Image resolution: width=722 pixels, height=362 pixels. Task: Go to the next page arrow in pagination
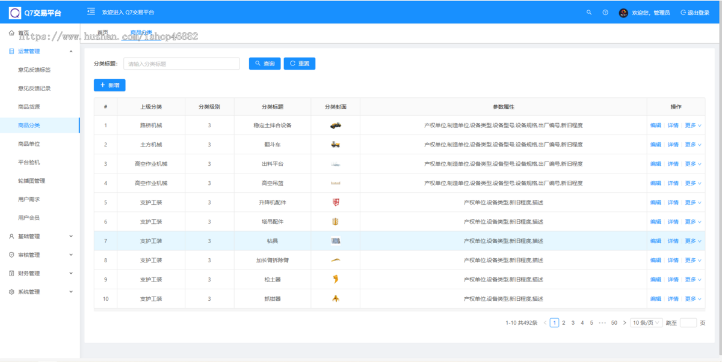[x=625, y=323]
